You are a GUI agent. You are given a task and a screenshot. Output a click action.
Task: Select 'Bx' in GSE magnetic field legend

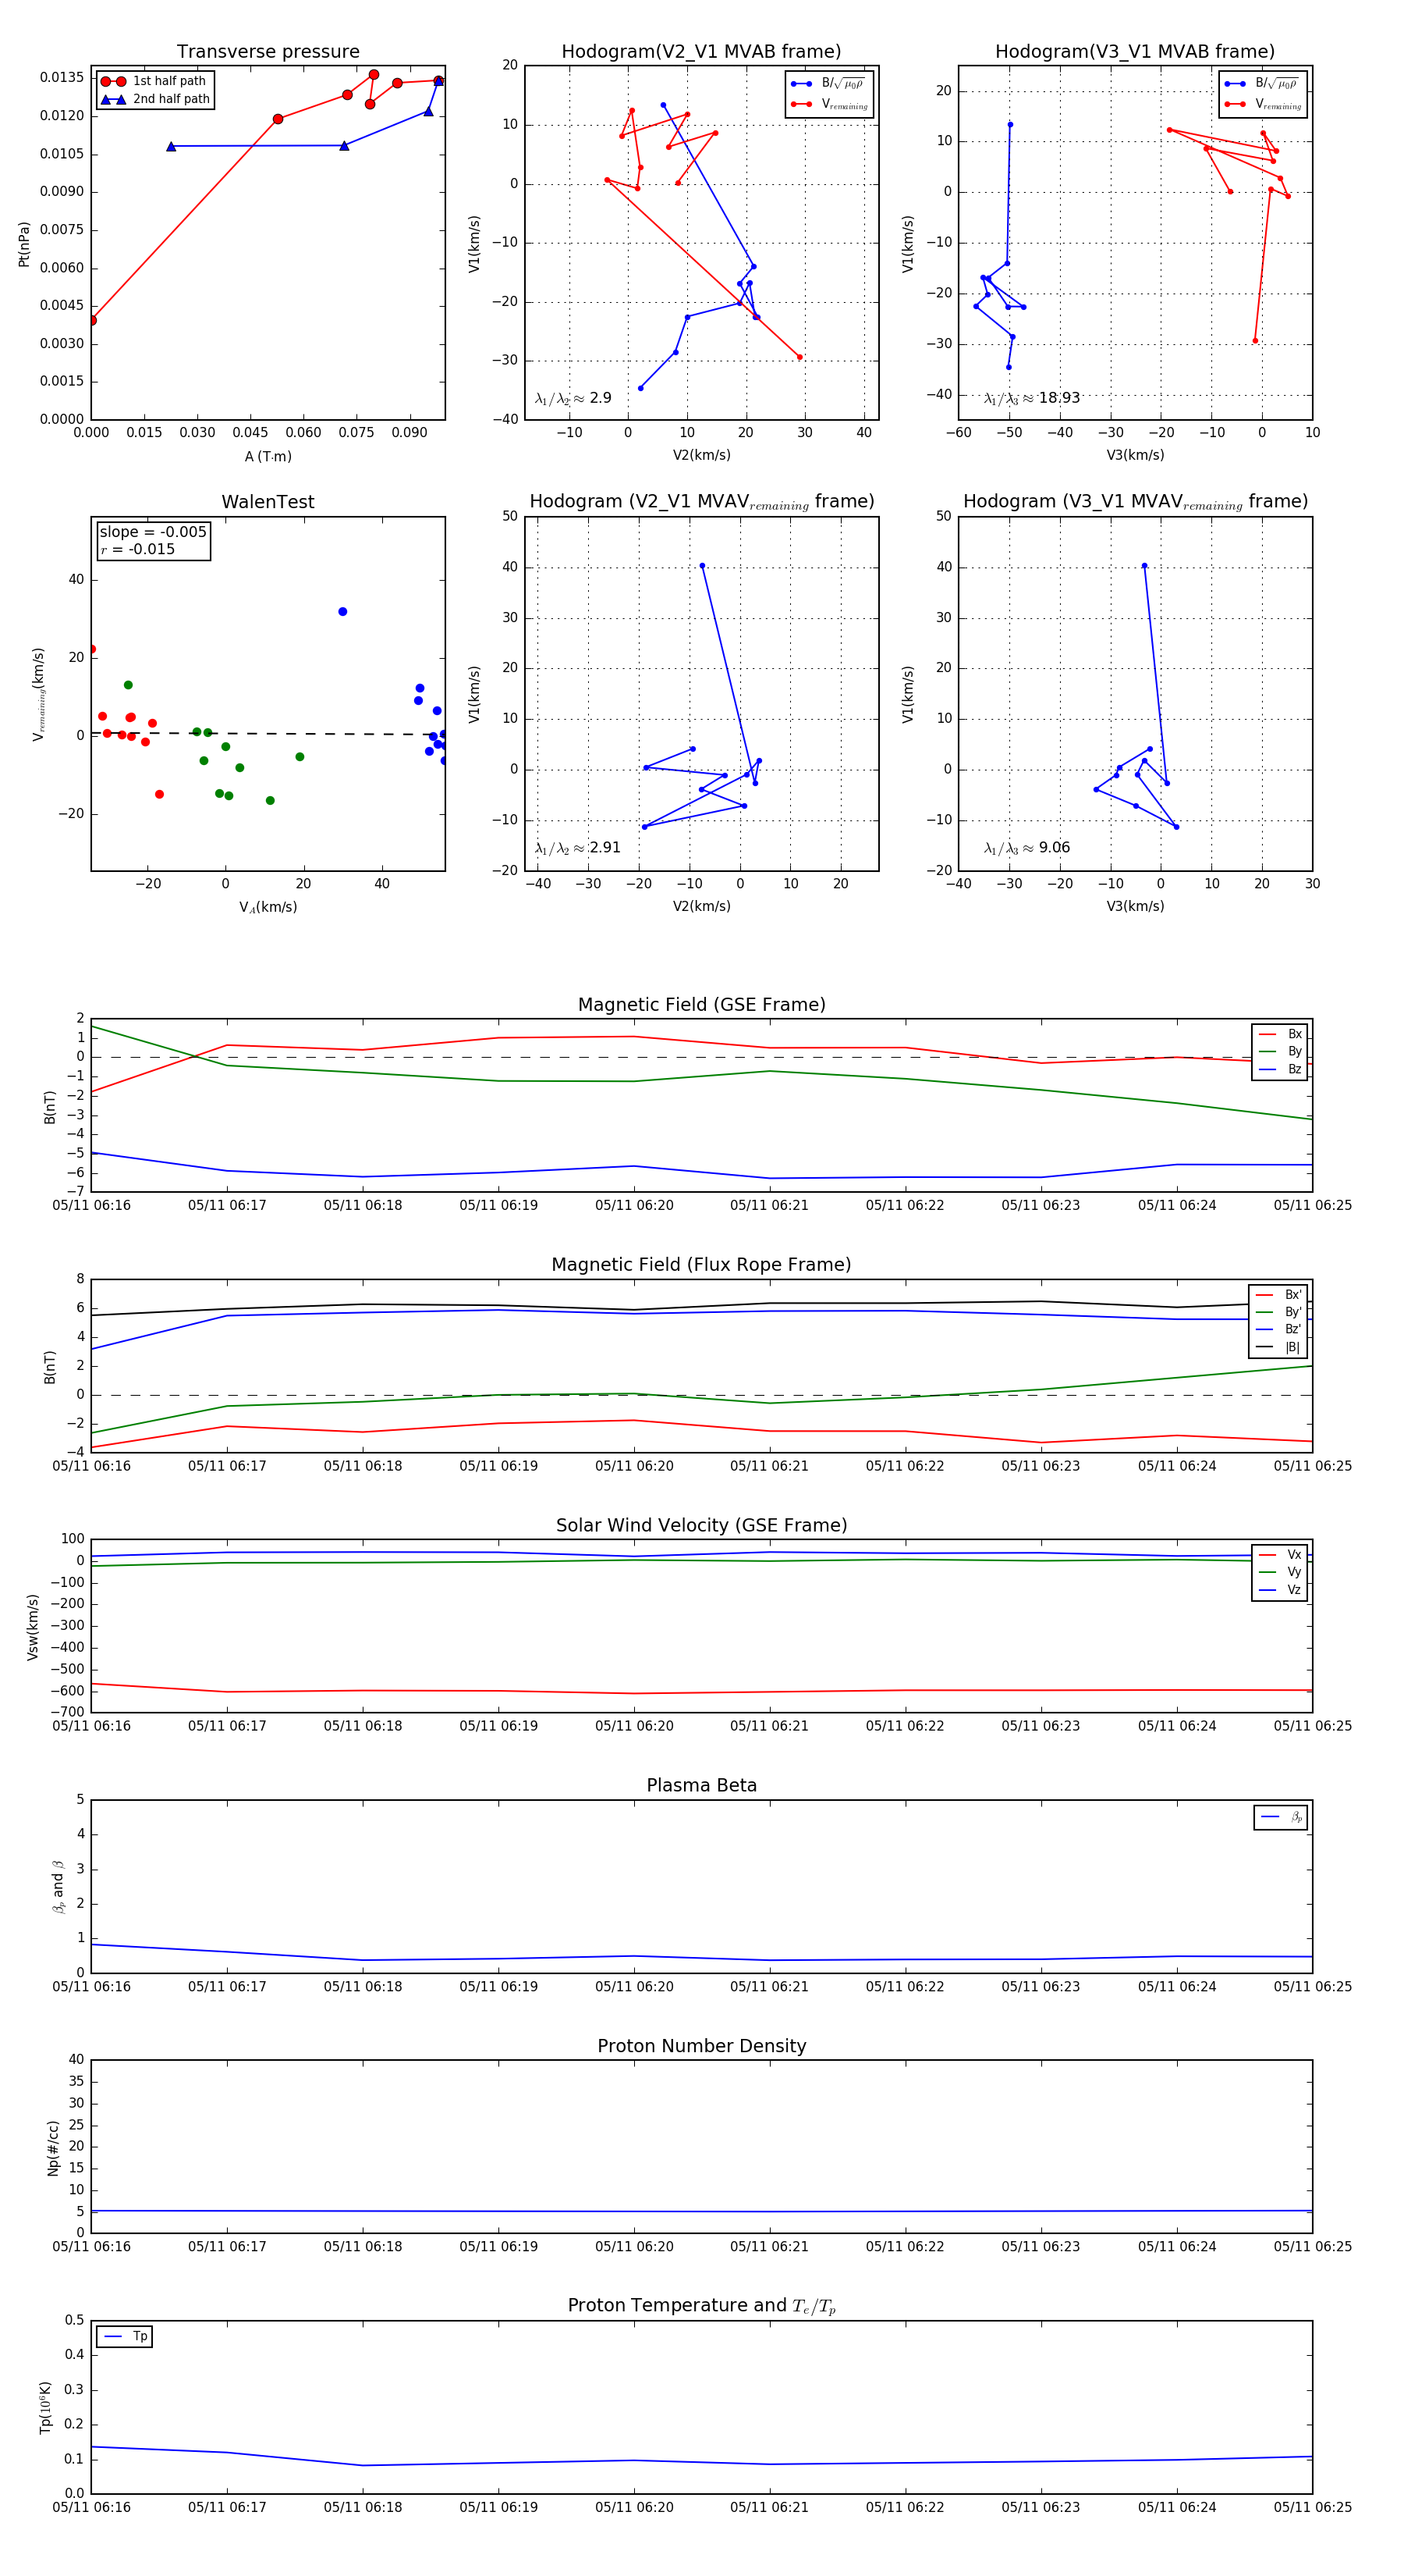pyautogui.click(x=1280, y=1034)
